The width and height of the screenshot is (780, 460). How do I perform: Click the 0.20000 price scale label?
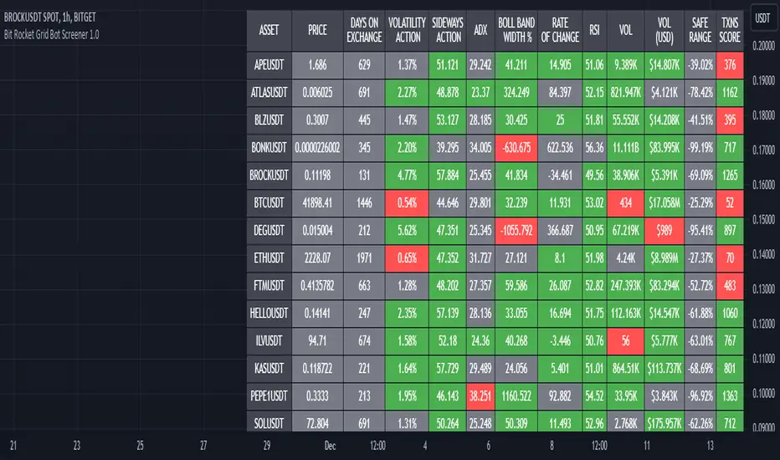tap(762, 47)
